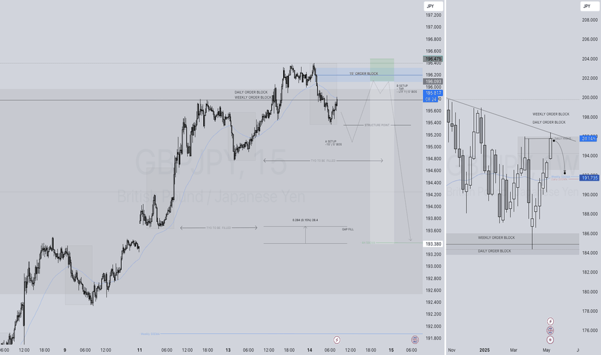Select the 196.093 price label
Image resolution: width=601 pixels, height=355 pixels.
[x=433, y=81]
